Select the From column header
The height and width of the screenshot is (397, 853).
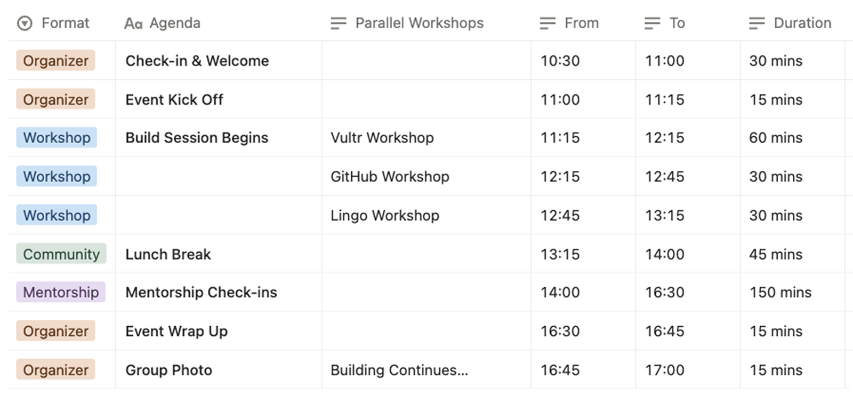click(581, 23)
